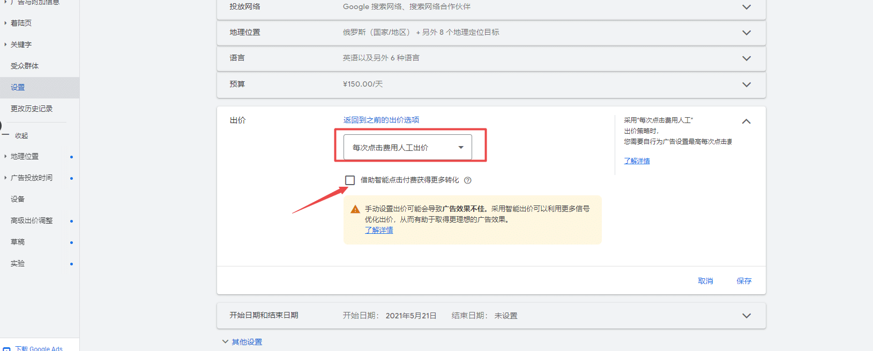873x351 pixels.
Task: Expand the 投放网络 section chevron
Action: 747,7
